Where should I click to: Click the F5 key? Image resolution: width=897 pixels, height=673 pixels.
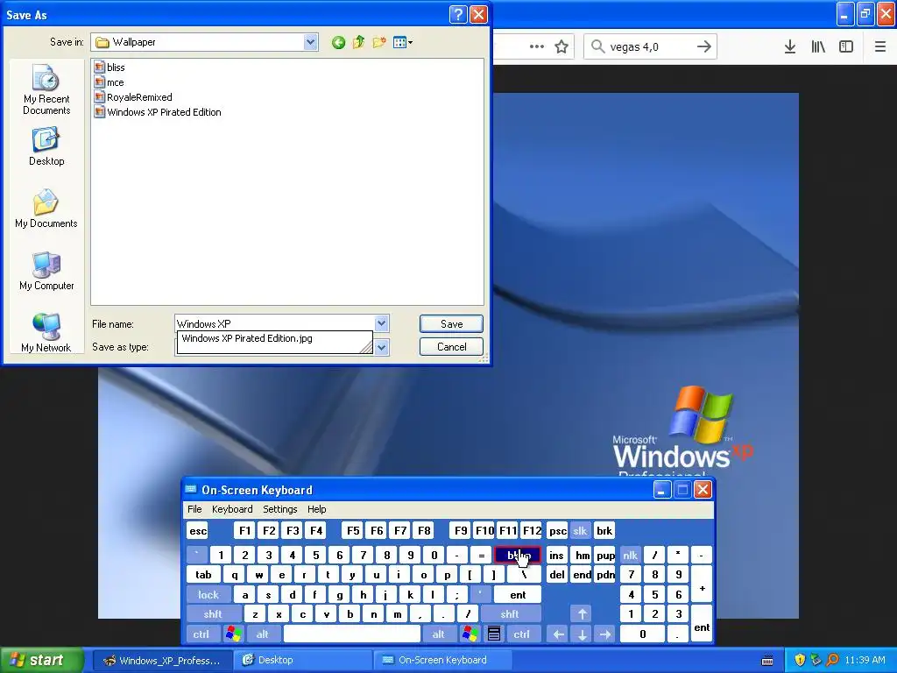353,531
